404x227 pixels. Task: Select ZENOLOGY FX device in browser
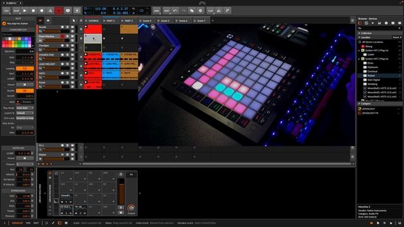coord(371,113)
